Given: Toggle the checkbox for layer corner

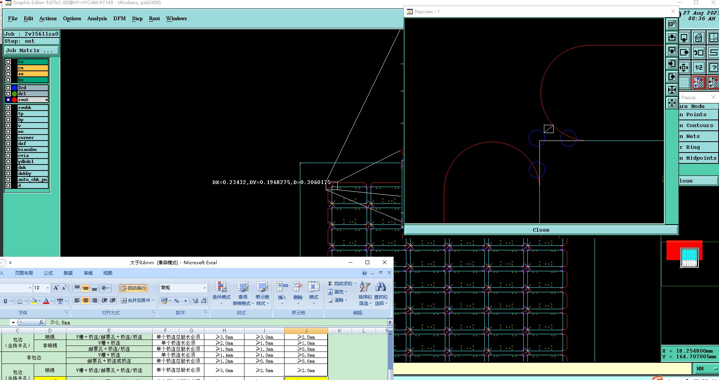Looking at the screenshot, I should pos(8,138).
